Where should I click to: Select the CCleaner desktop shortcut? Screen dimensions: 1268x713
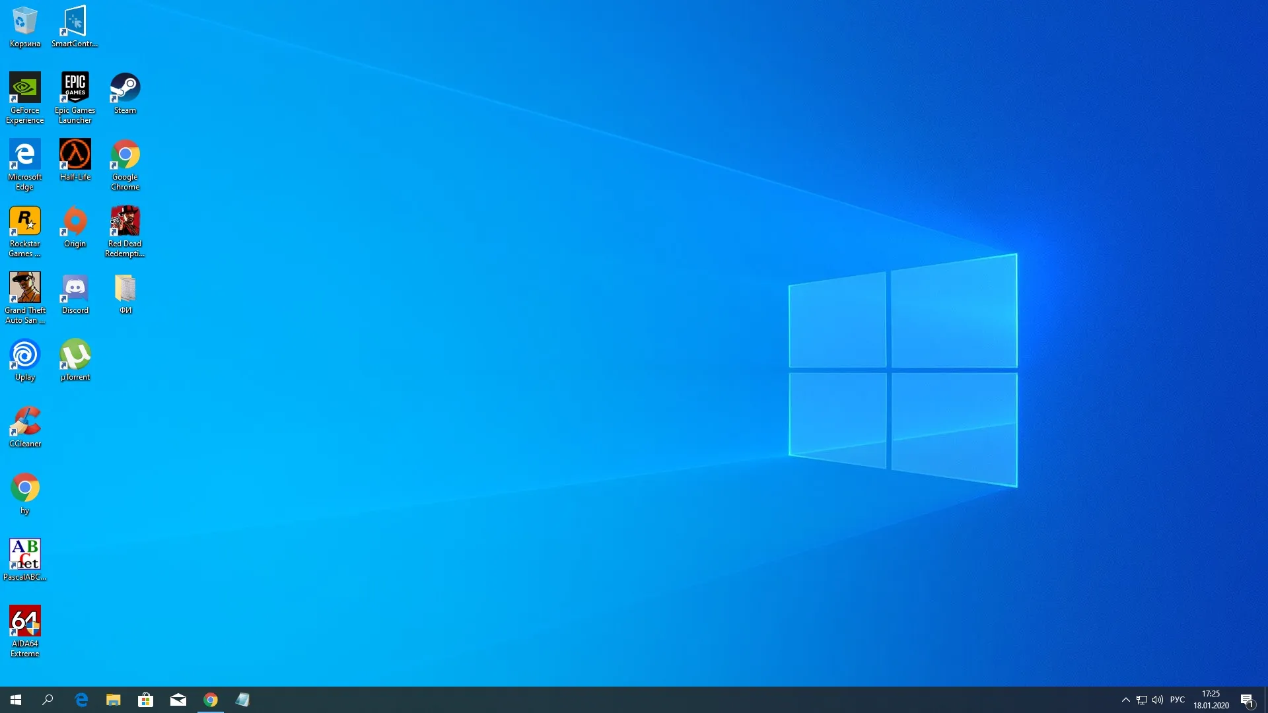[24, 426]
